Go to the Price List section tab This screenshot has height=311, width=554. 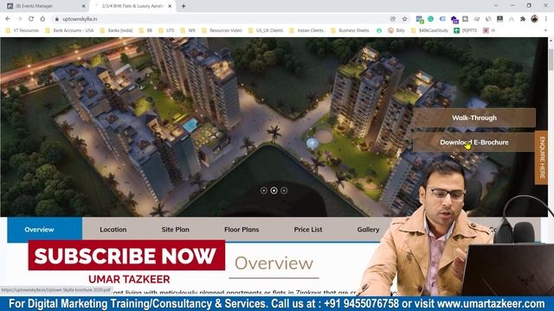308,230
